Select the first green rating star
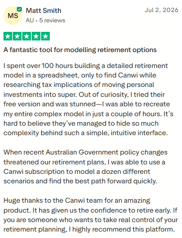182x238 pixels. [x=8, y=36]
